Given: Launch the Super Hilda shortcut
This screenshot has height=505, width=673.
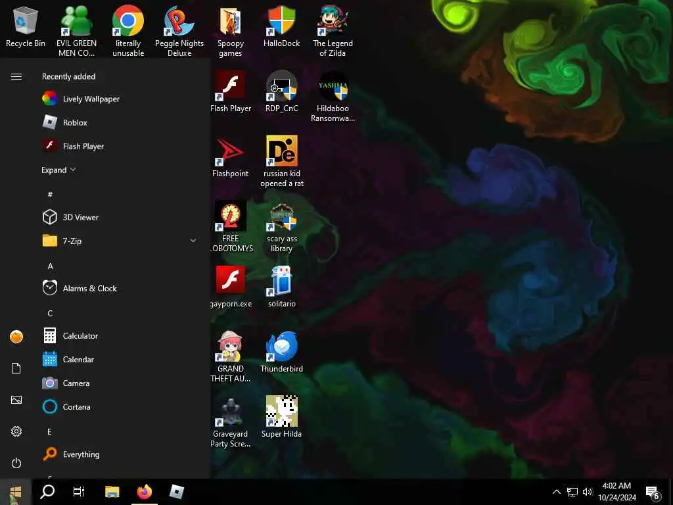Looking at the screenshot, I should tap(281, 417).
